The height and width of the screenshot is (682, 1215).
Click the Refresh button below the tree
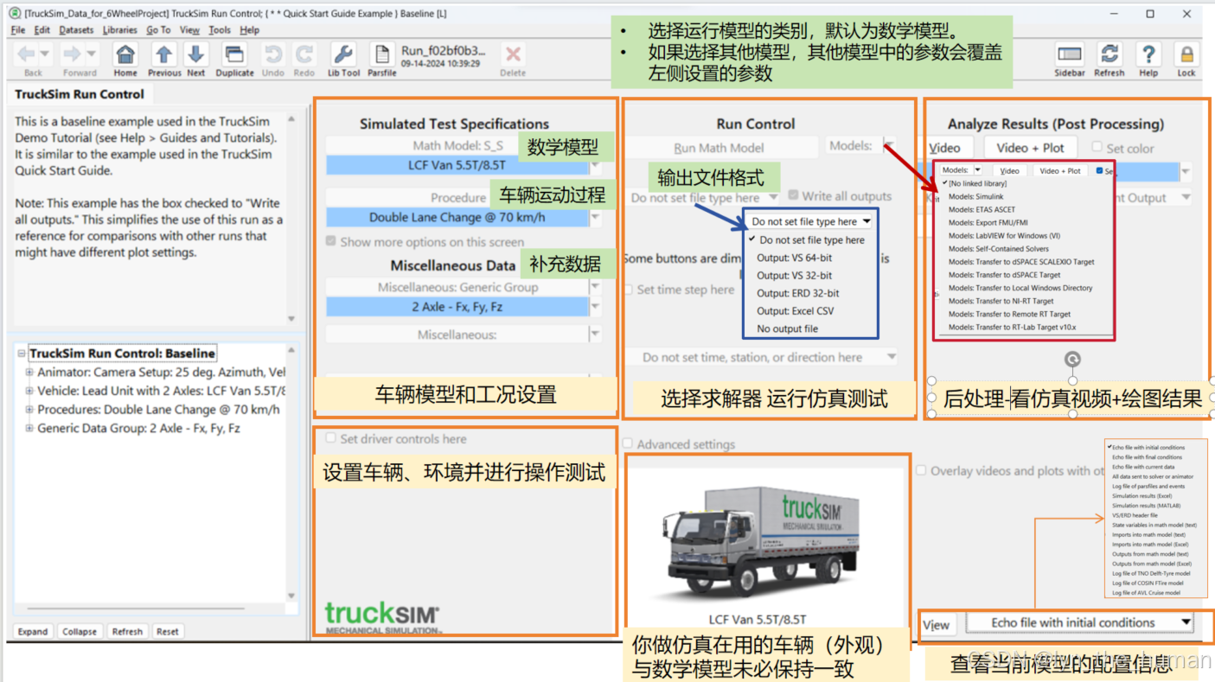coord(127,631)
